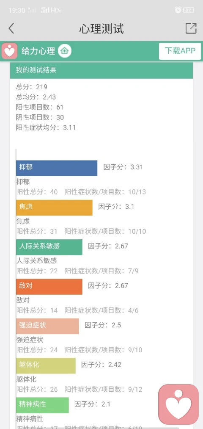Viewport: 203px width, 429px height.
Task: Tap the 心理测试 page title
Action: click(x=101, y=28)
